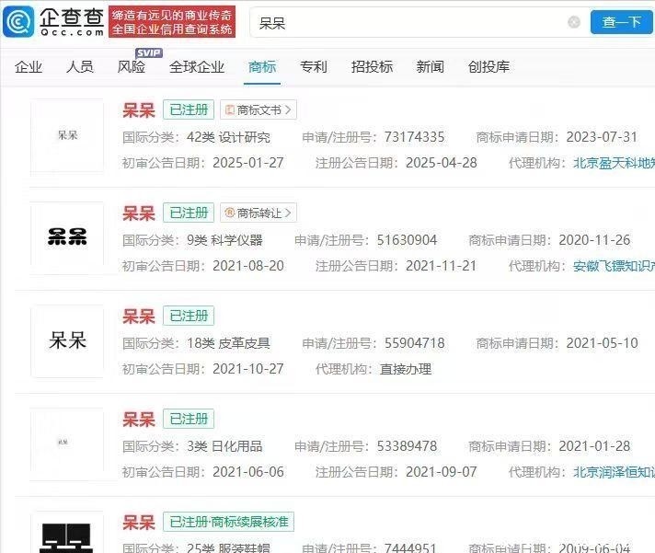The image size is (655, 553).
Task: Switch to the 企业 tab
Action: 29,67
